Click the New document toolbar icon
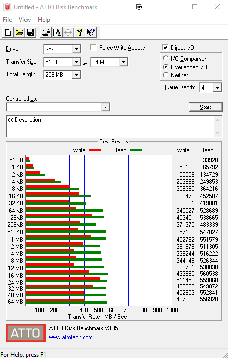This screenshot has height=358, width=228. point(8,32)
